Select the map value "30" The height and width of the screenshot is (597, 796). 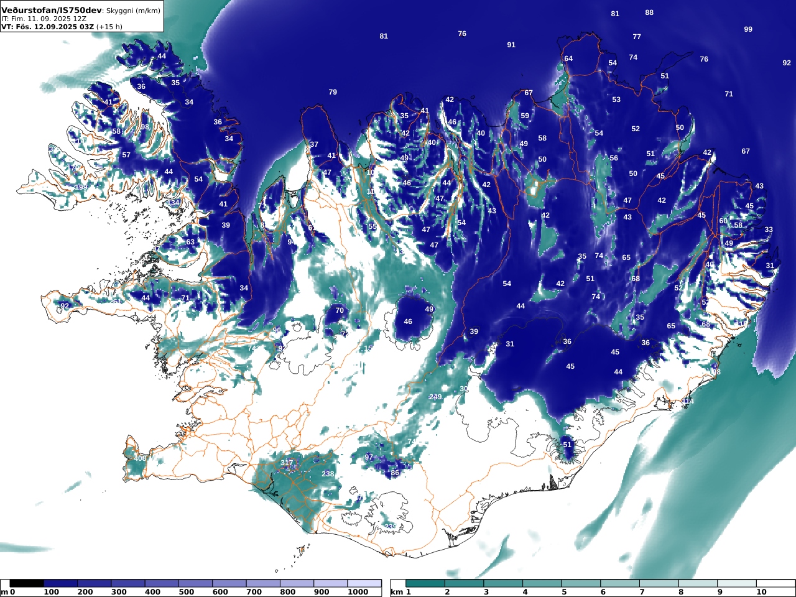463,389
